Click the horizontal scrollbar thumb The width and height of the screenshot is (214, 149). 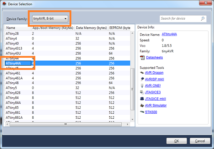[66, 124]
